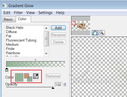Open the large green Color swatch
This screenshot has width=127, height=97.
[19, 77]
